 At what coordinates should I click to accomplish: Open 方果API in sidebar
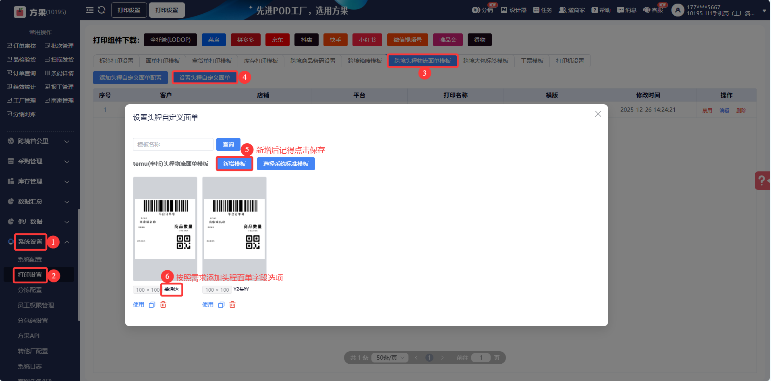pos(29,336)
